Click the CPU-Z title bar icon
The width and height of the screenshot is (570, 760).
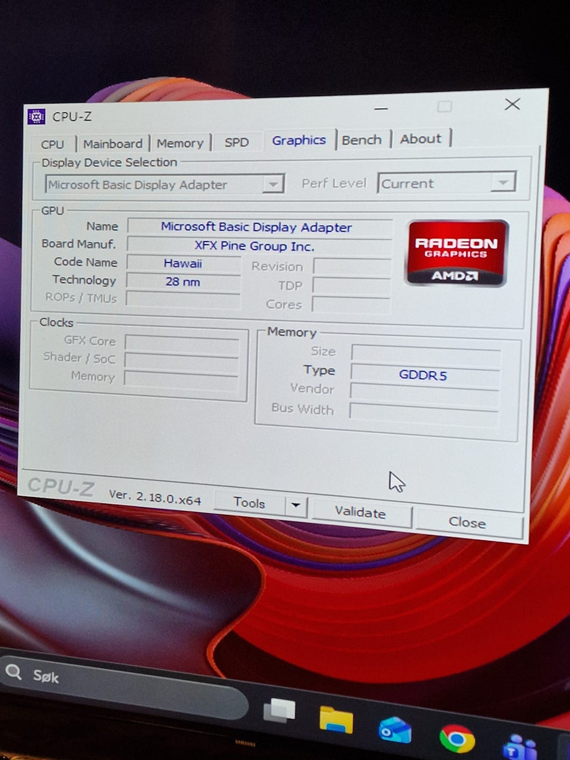coord(37,116)
